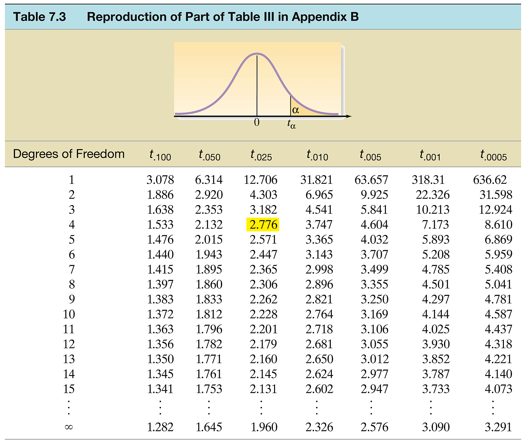Select the t.050 column header
This screenshot has height=443, width=526.
tap(209, 155)
